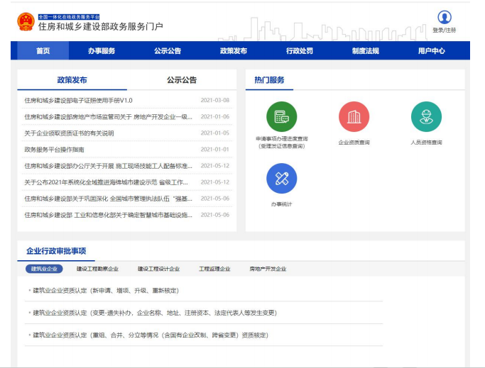The height and width of the screenshot is (368, 485).
Task: Switch to the 房地产开发企业 tab
Action: pyautogui.click(x=268, y=269)
